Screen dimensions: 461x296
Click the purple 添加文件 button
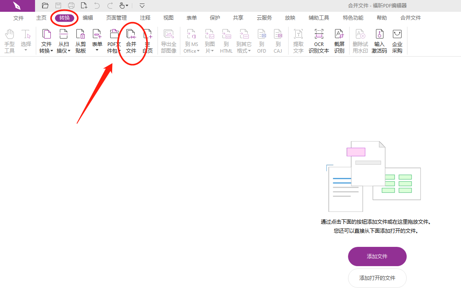(377, 256)
